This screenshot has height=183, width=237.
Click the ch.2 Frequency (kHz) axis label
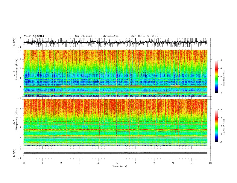point(15,119)
